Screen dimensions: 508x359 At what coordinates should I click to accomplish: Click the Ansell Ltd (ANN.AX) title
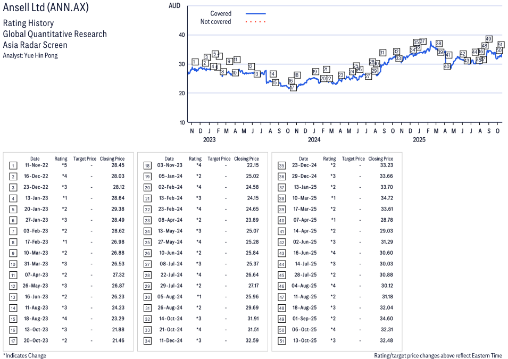point(46,7)
